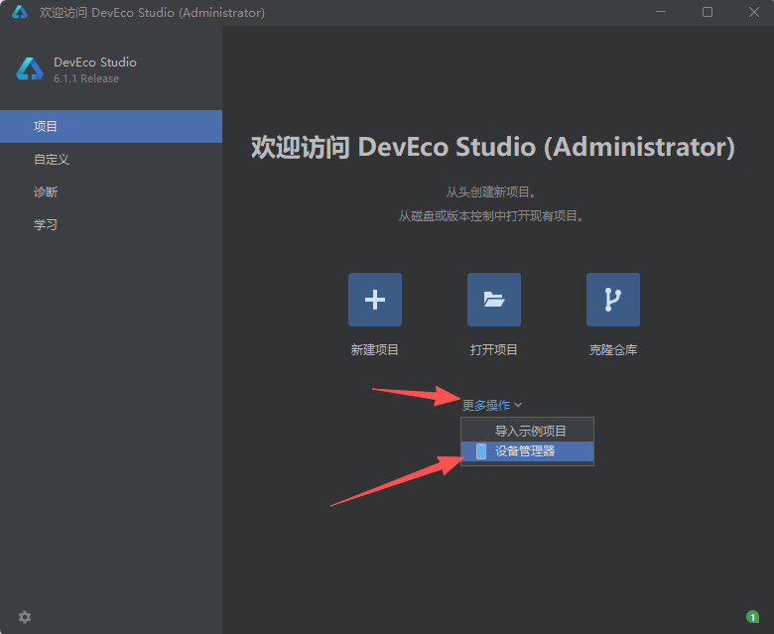Click the 新建项目 label
Viewport: 774px width, 634px height.
375,350
